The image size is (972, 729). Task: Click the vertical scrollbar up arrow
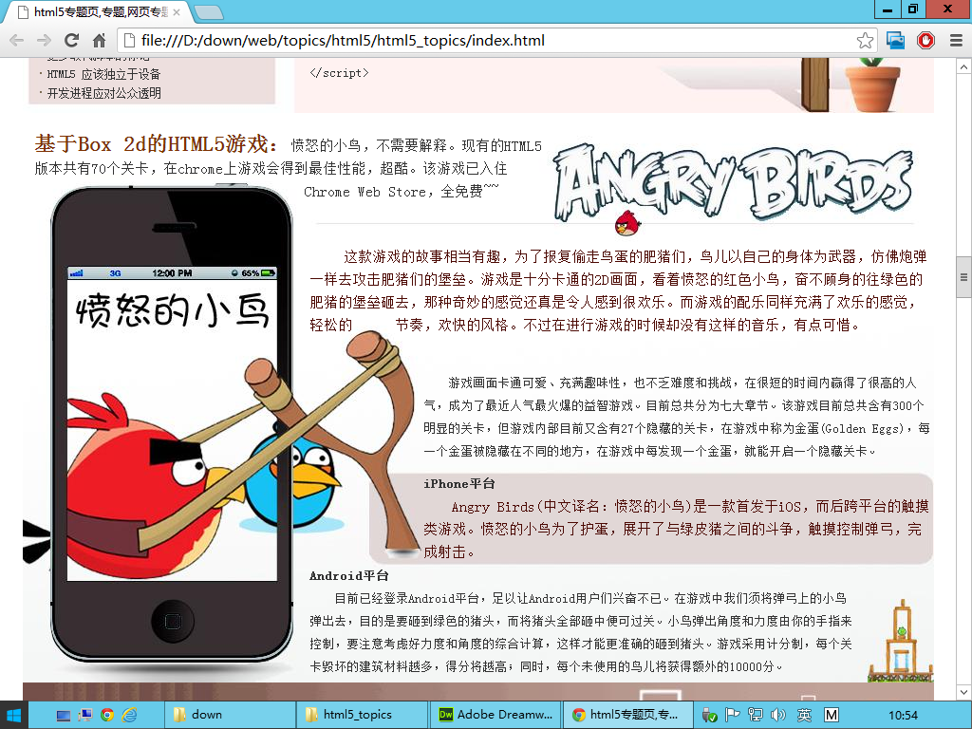963,65
